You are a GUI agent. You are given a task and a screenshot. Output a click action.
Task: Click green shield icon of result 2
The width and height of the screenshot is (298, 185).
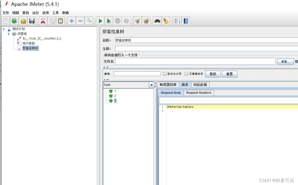pos(111,96)
